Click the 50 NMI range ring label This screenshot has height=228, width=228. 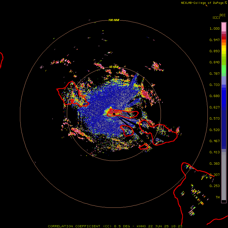[x=114, y=67]
